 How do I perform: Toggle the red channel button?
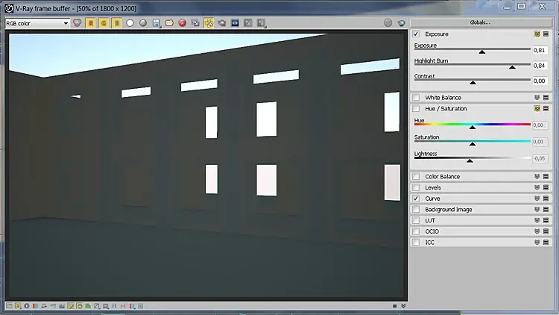pos(90,23)
